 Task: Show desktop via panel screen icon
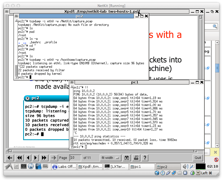coord(45,166)
